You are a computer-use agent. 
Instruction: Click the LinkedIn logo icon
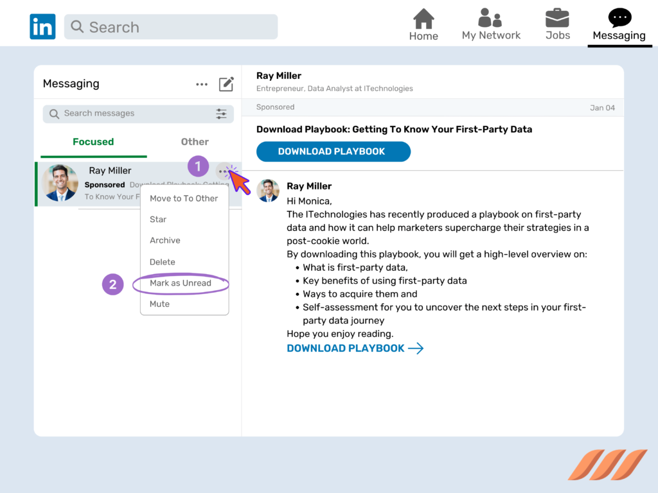coord(42,26)
